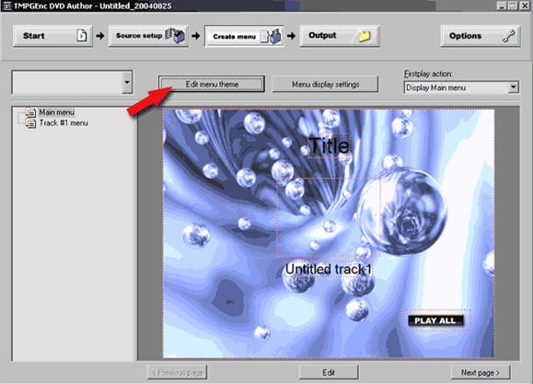Select the track thumbnail frame in preview

(x=329, y=217)
